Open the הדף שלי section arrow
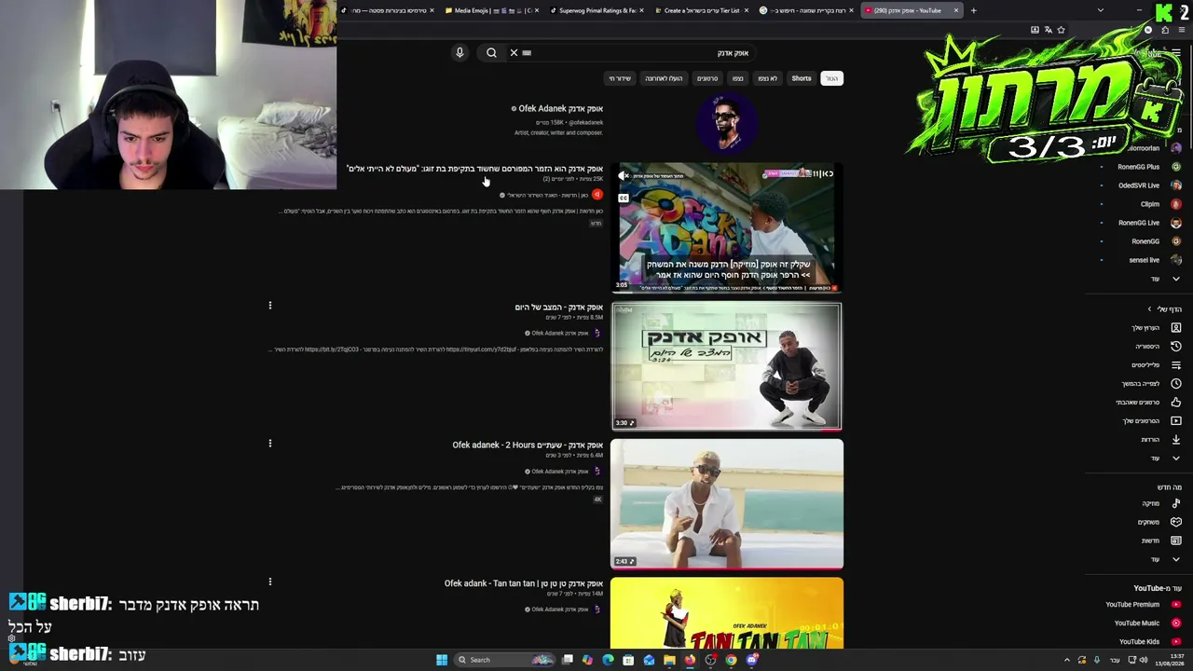 (1149, 309)
